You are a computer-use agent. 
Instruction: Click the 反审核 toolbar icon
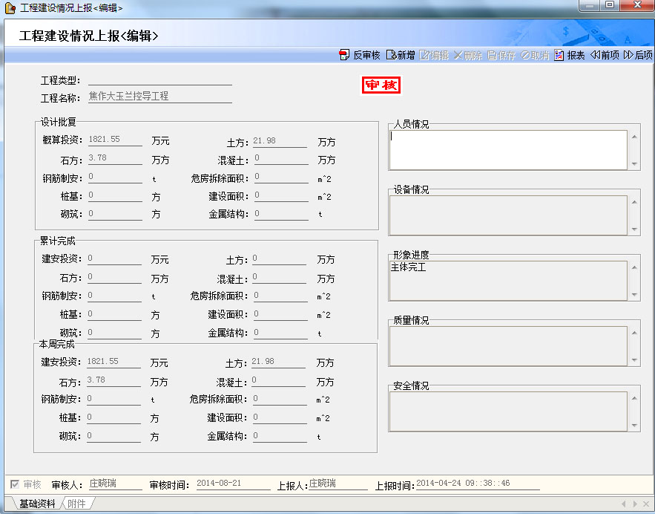344,55
